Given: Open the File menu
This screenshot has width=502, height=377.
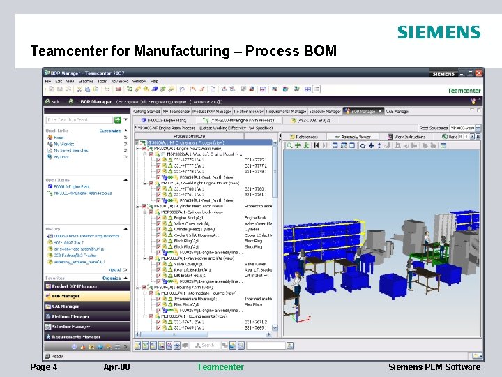Looking at the screenshot, I should tap(48, 81).
